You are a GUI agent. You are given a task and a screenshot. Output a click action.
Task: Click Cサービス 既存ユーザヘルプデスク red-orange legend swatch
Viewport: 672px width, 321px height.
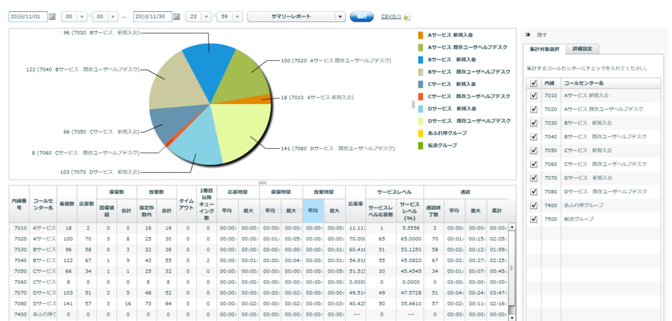tap(421, 96)
